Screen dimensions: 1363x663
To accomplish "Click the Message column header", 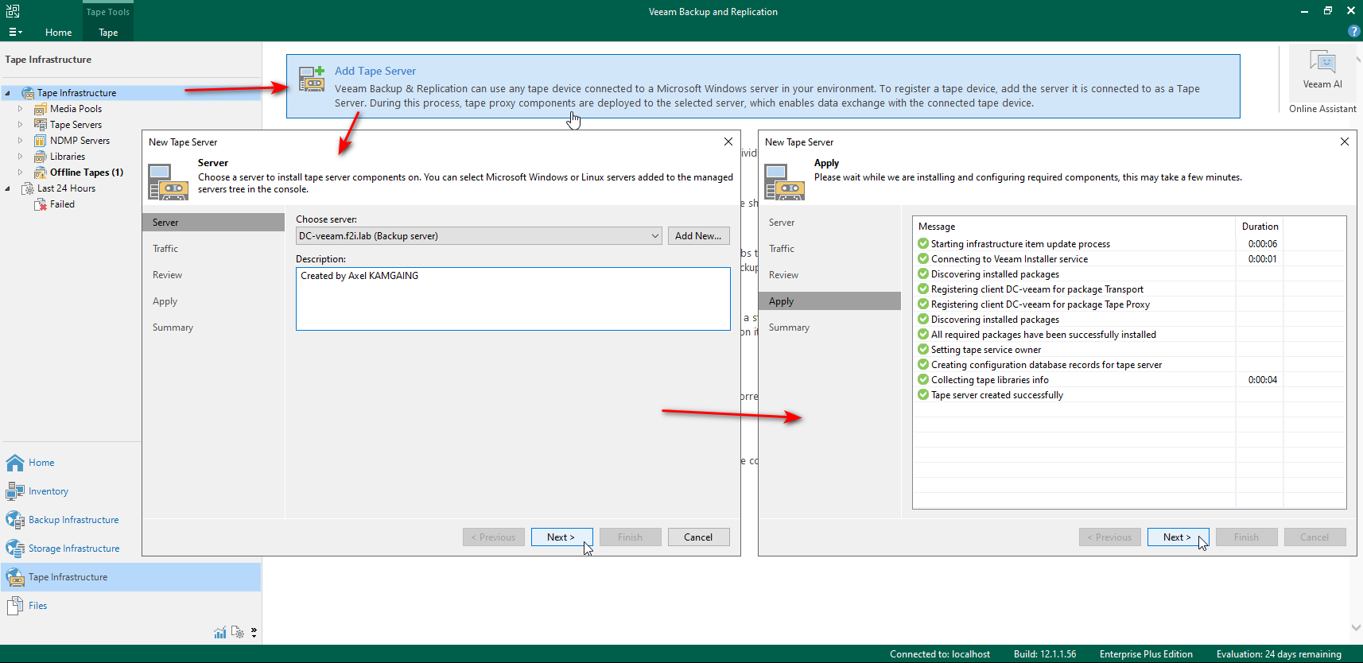I will pyautogui.click(x=1074, y=227).
